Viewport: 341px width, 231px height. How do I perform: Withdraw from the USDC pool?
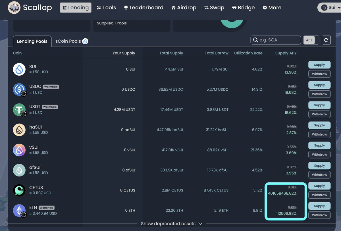[x=319, y=94]
